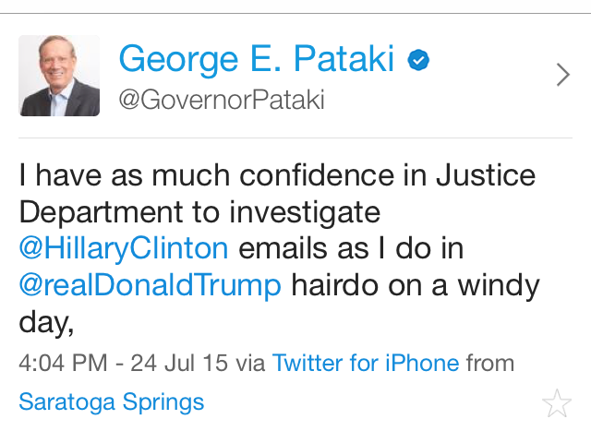Tap the @GovernorPataki handle
Image resolution: width=591 pixels, height=431 pixels.
(x=221, y=100)
